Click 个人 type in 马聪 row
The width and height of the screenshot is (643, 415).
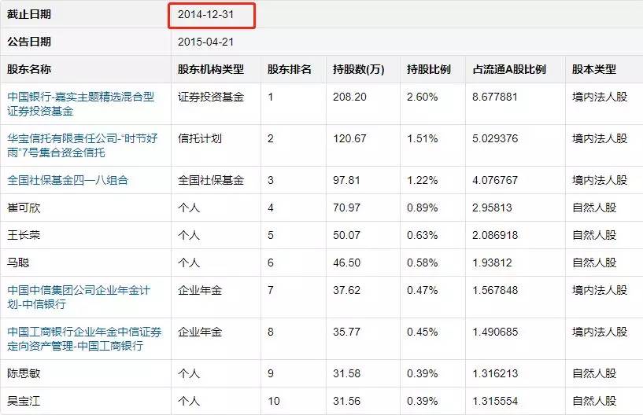189,263
